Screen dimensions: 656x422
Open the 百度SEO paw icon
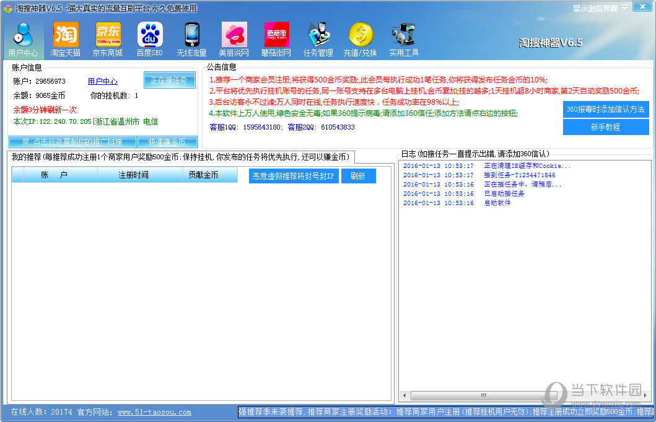click(x=150, y=40)
